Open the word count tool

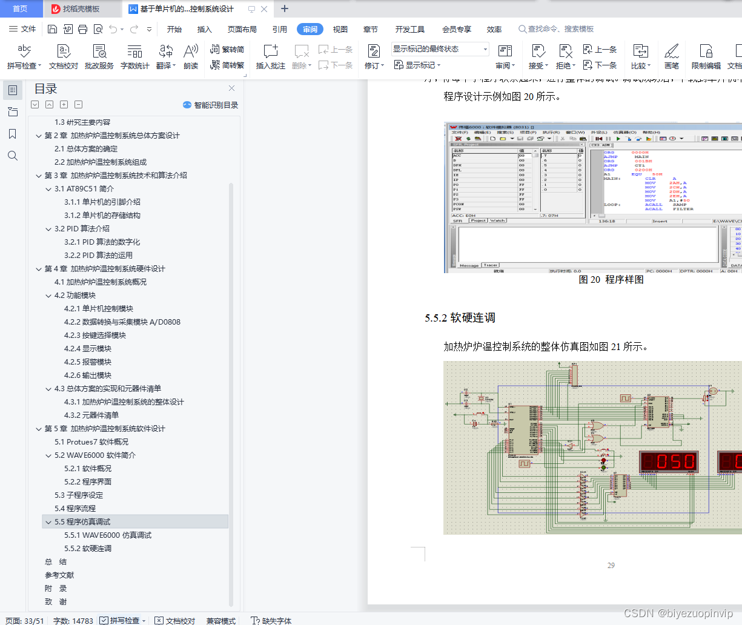pyautogui.click(x=134, y=57)
